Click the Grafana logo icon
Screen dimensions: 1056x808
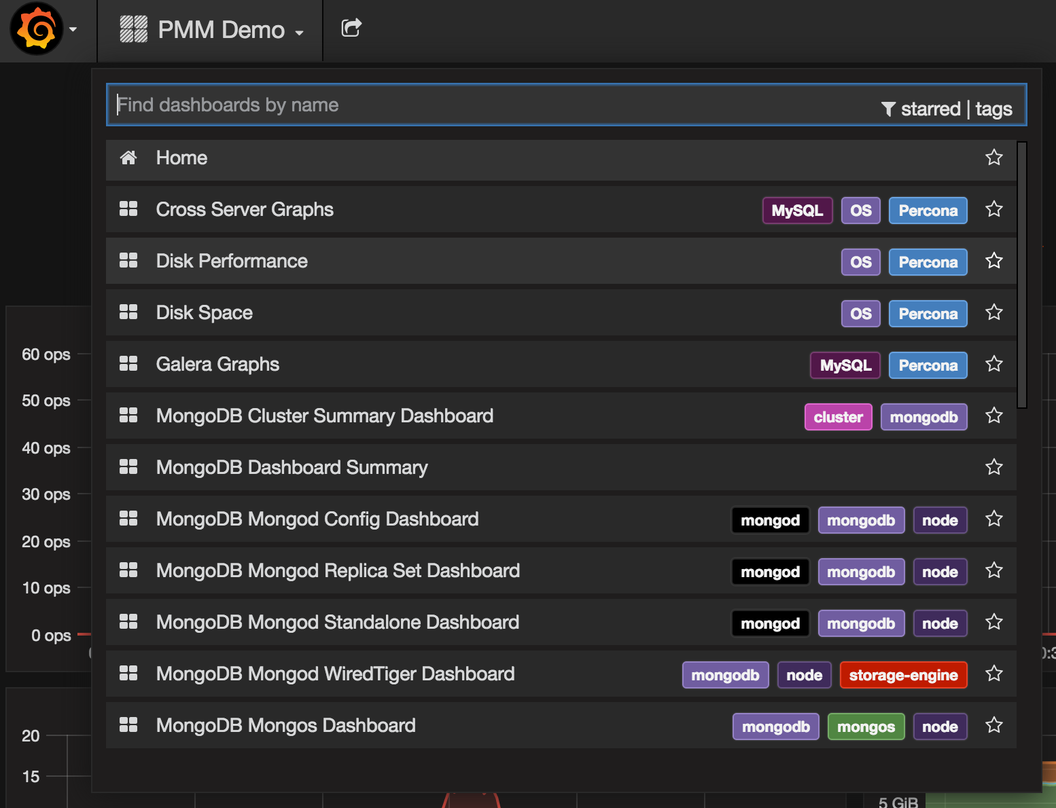(37, 29)
